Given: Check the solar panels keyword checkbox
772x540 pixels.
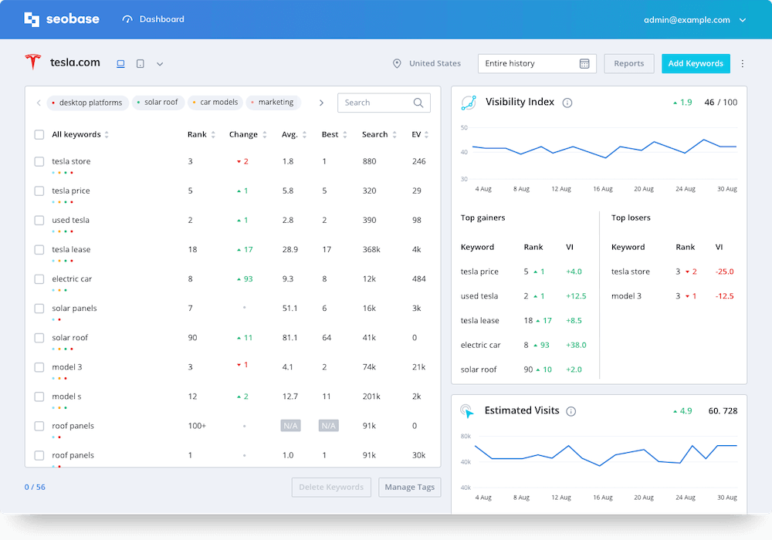Looking at the screenshot, I should click(x=39, y=309).
